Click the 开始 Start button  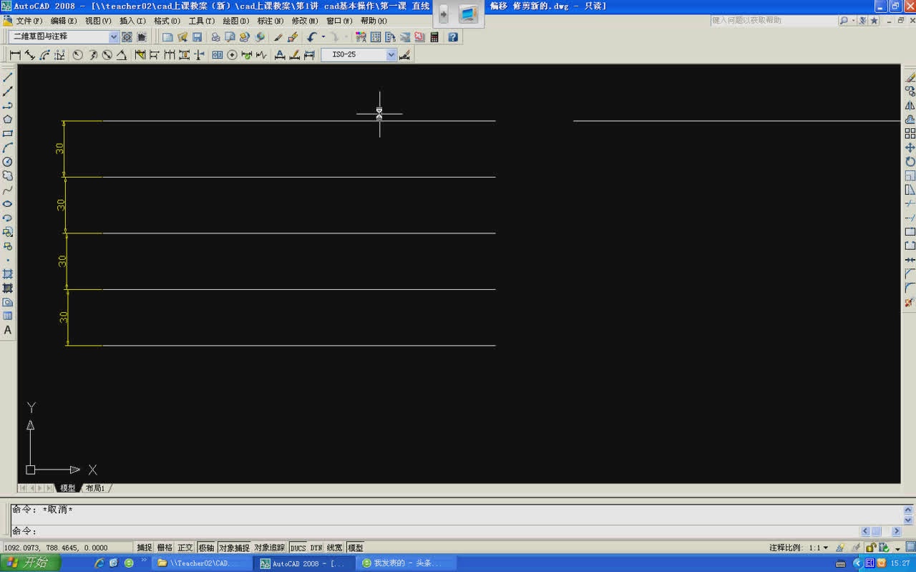click(x=30, y=563)
